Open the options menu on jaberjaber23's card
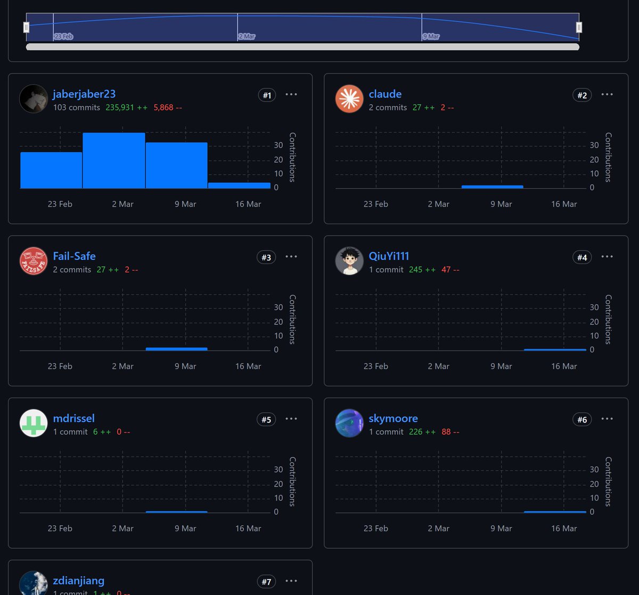Screen dimensions: 639x595 [291, 94]
